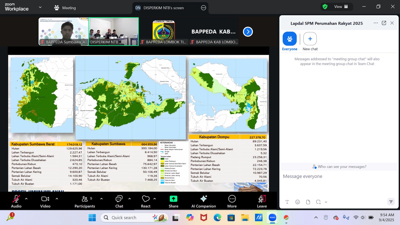Expand video options arrow beside Video
The height and width of the screenshot is (225, 400).
[x=57, y=199]
